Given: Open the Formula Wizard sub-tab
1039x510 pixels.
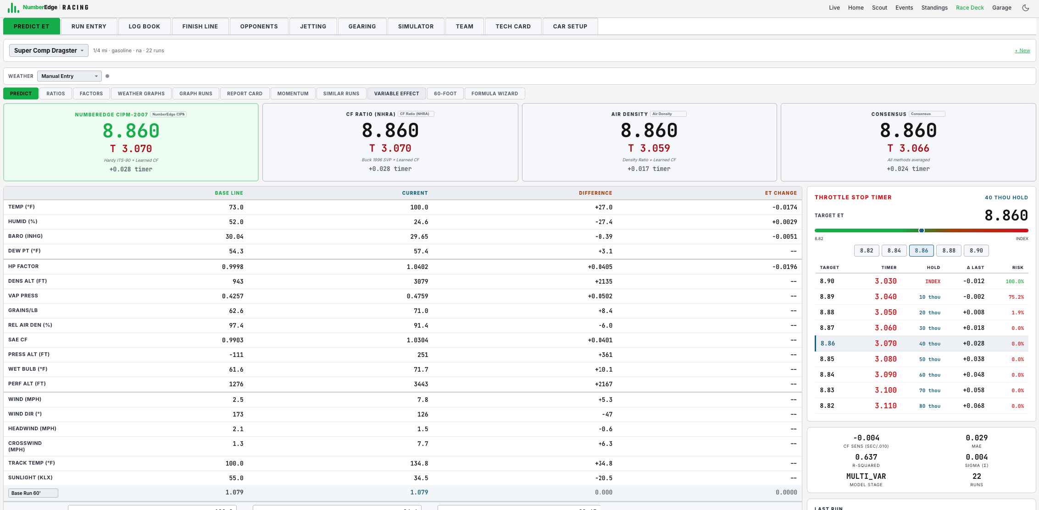Looking at the screenshot, I should click(494, 93).
